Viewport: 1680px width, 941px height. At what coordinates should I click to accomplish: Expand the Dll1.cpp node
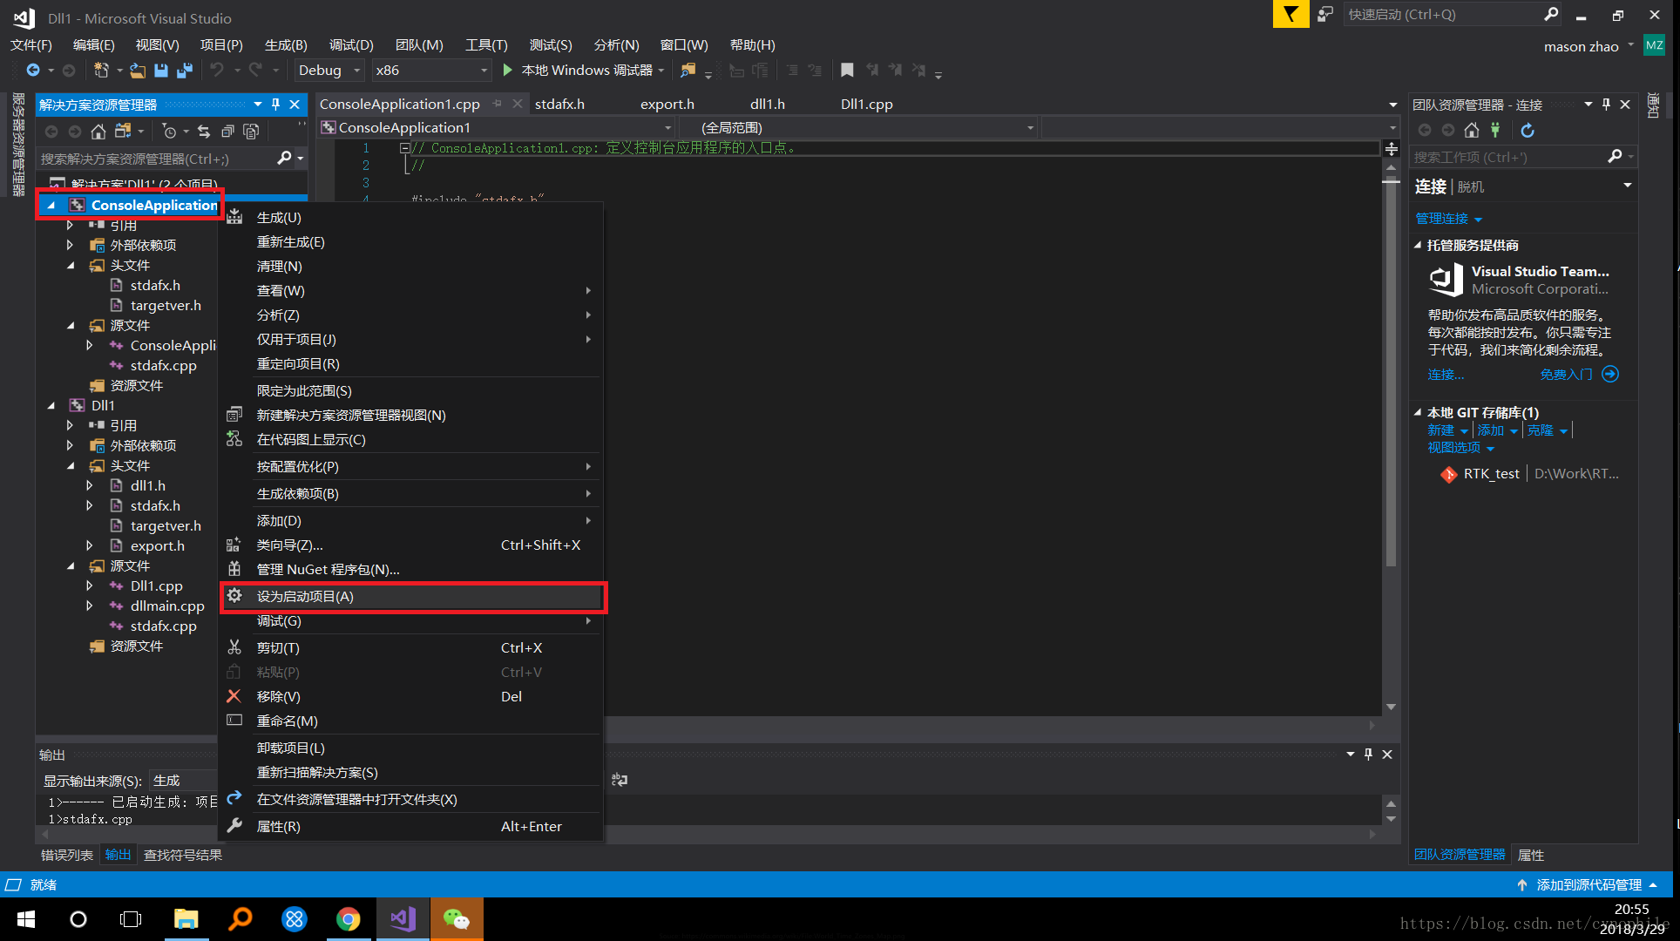[x=90, y=586]
